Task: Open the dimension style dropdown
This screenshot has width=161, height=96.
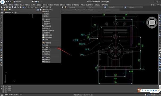Action: (x=95, y=7)
